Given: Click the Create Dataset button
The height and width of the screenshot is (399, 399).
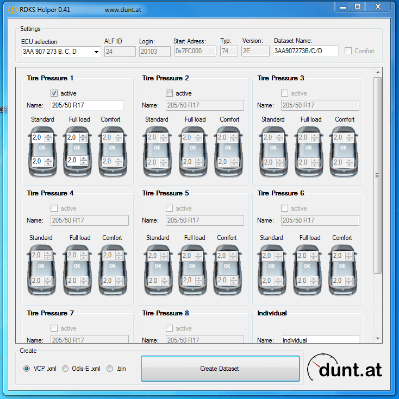Looking at the screenshot, I should (x=220, y=369).
